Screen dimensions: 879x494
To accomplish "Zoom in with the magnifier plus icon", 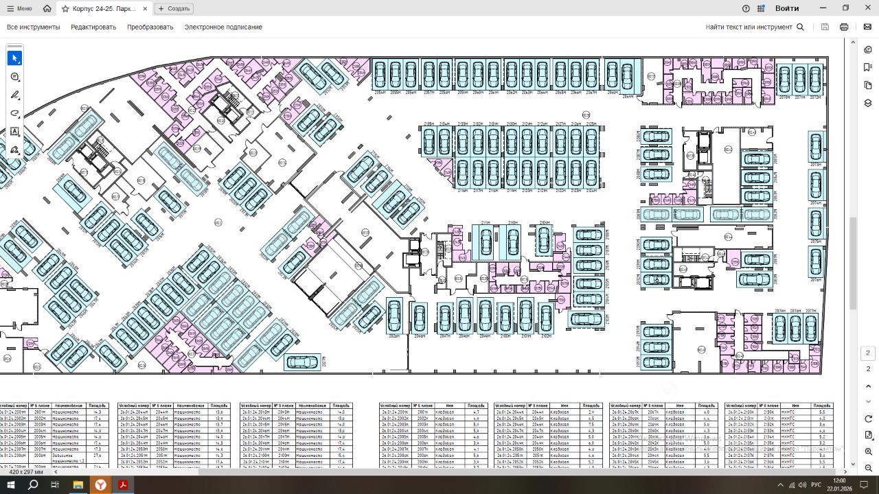I will (868, 451).
